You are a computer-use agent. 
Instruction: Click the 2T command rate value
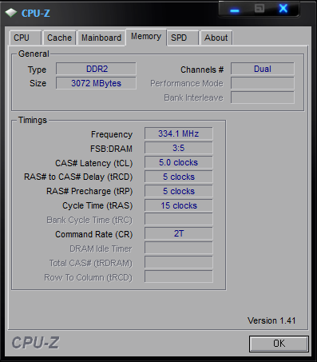tap(179, 233)
